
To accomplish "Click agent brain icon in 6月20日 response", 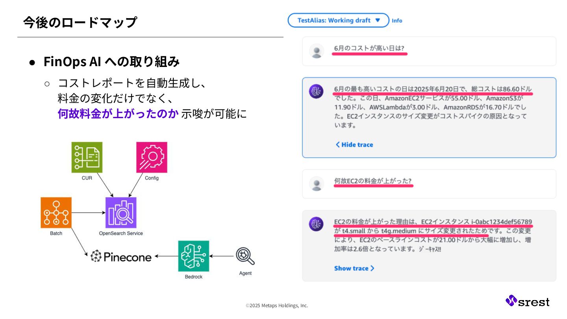I will [316, 91].
